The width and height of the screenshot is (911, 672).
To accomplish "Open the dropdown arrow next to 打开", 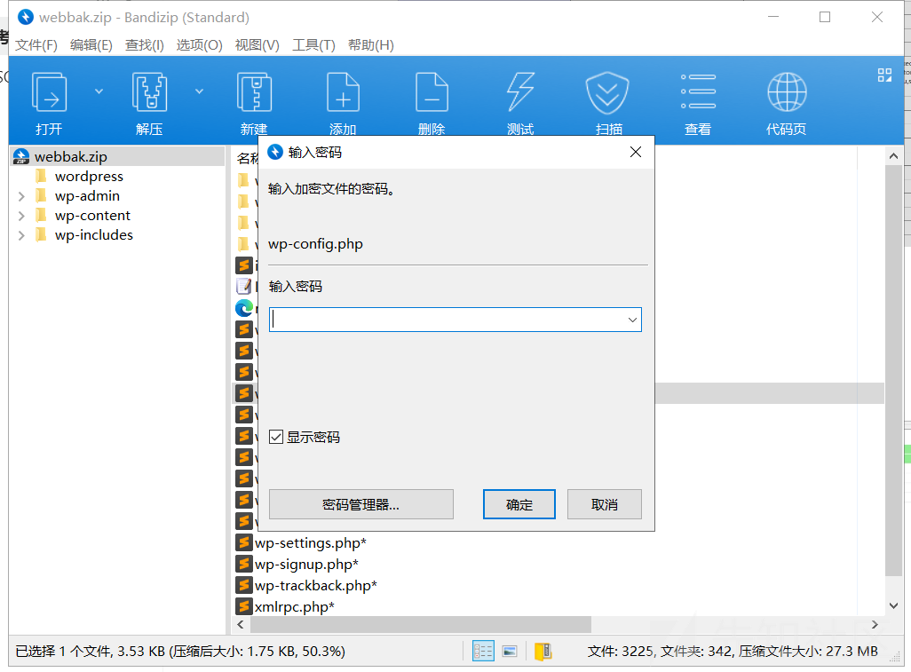I will pyautogui.click(x=99, y=91).
